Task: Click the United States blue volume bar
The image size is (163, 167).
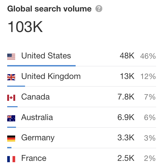Action: coord(41,66)
